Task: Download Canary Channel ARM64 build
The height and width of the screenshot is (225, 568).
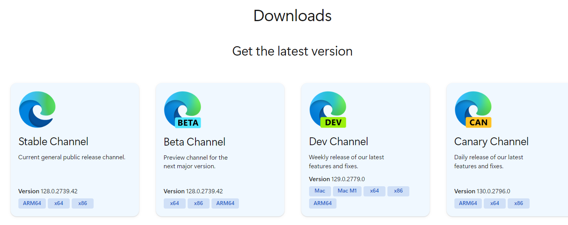Action: (468, 203)
